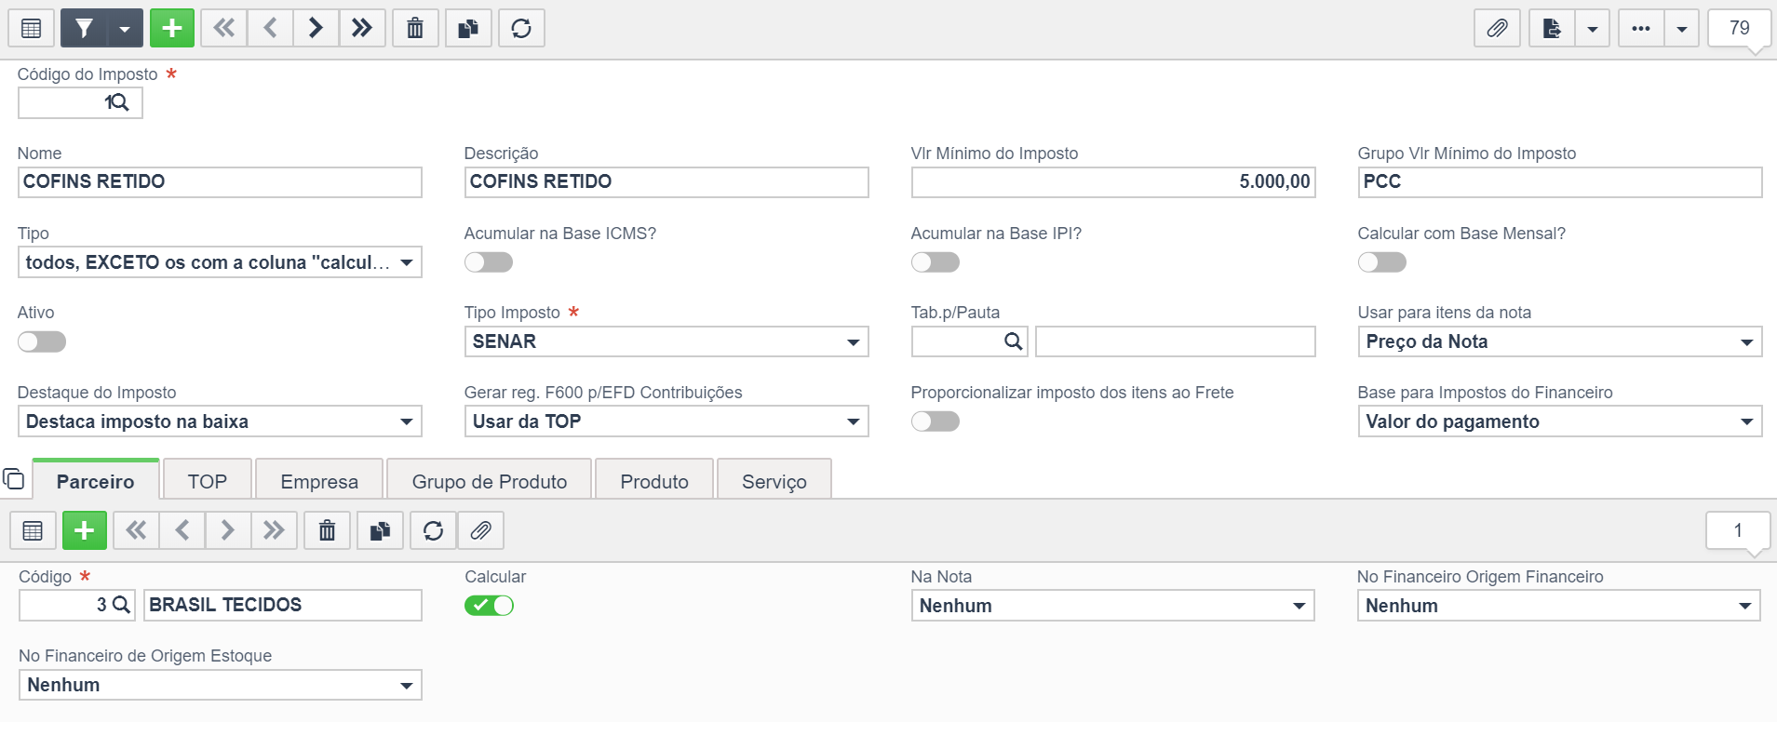Disable the Calcular switch

point(489,606)
